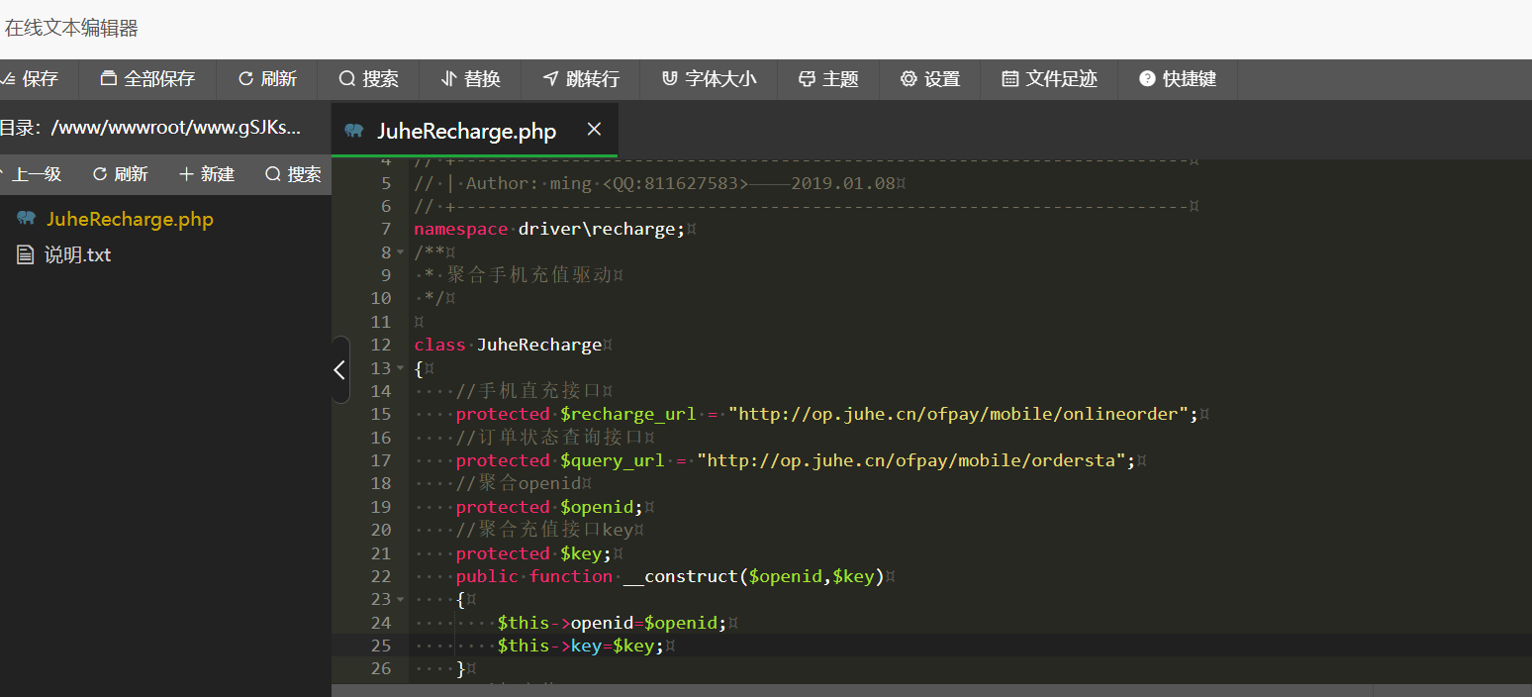Click 'protected $key;' on line 21
Image resolution: width=1532 pixels, height=697 pixels.
coord(533,553)
